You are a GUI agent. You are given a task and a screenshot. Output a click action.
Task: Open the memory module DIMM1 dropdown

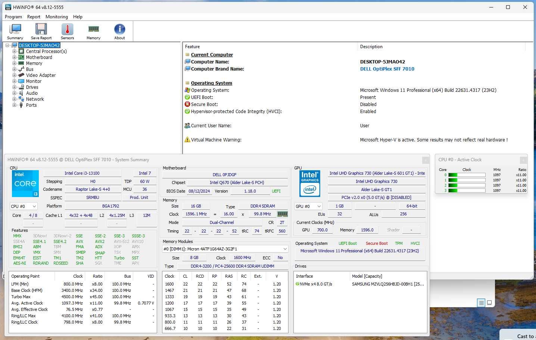pyautogui.click(x=225, y=249)
